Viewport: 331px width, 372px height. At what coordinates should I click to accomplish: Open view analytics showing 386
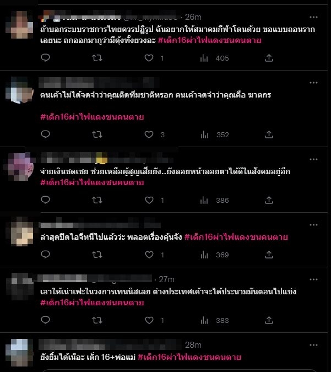(215, 200)
